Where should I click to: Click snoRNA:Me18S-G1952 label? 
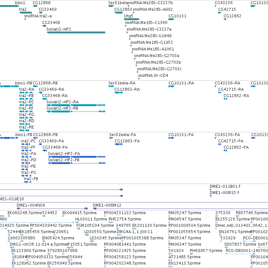[x=151, y=43]
